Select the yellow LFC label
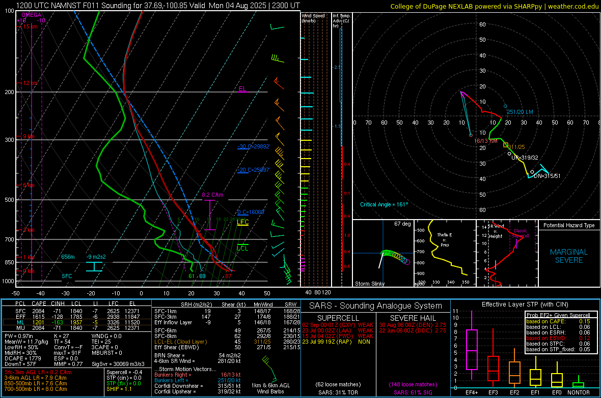Screen dimensions: 601x398 point(242,222)
